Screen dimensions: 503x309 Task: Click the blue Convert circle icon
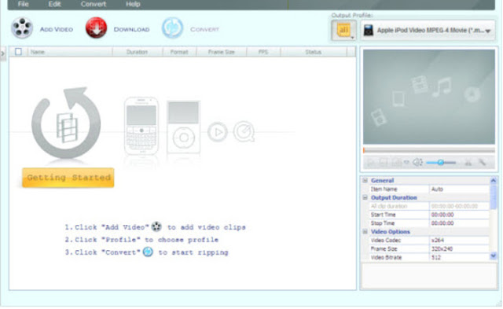pyautogui.click(x=172, y=28)
